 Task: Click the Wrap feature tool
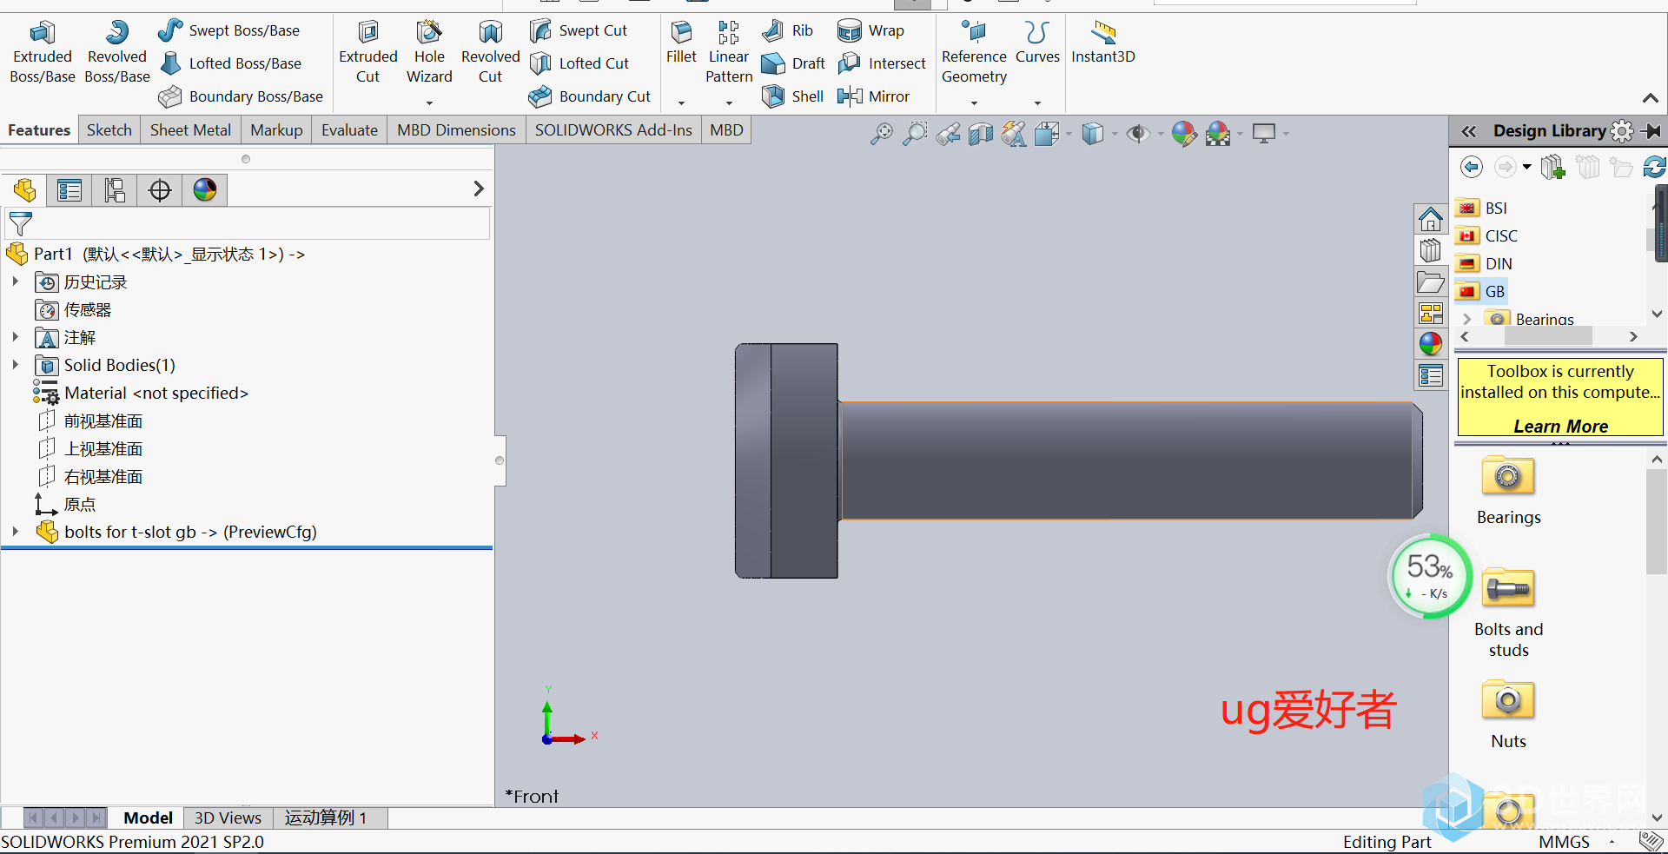click(x=870, y=30)
